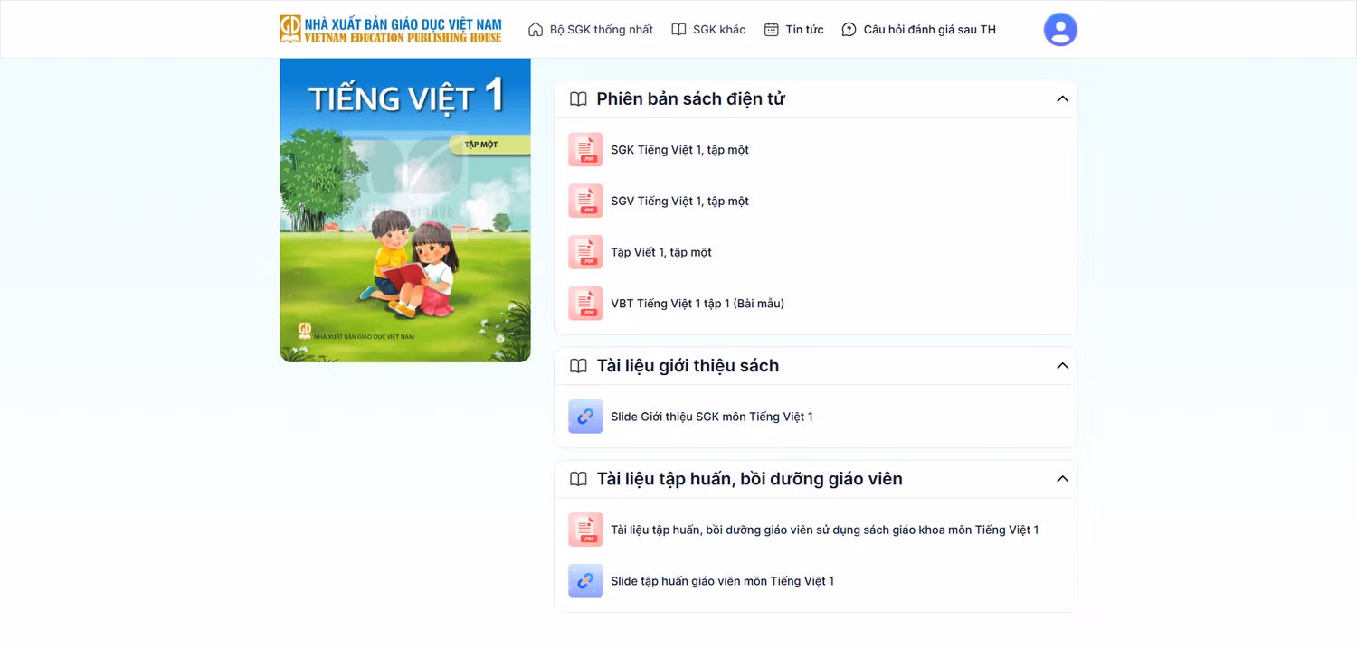Click book icon next to Phiên bản sách điện tử
This screenshot has width=1357, height=647.
[578, 99]
